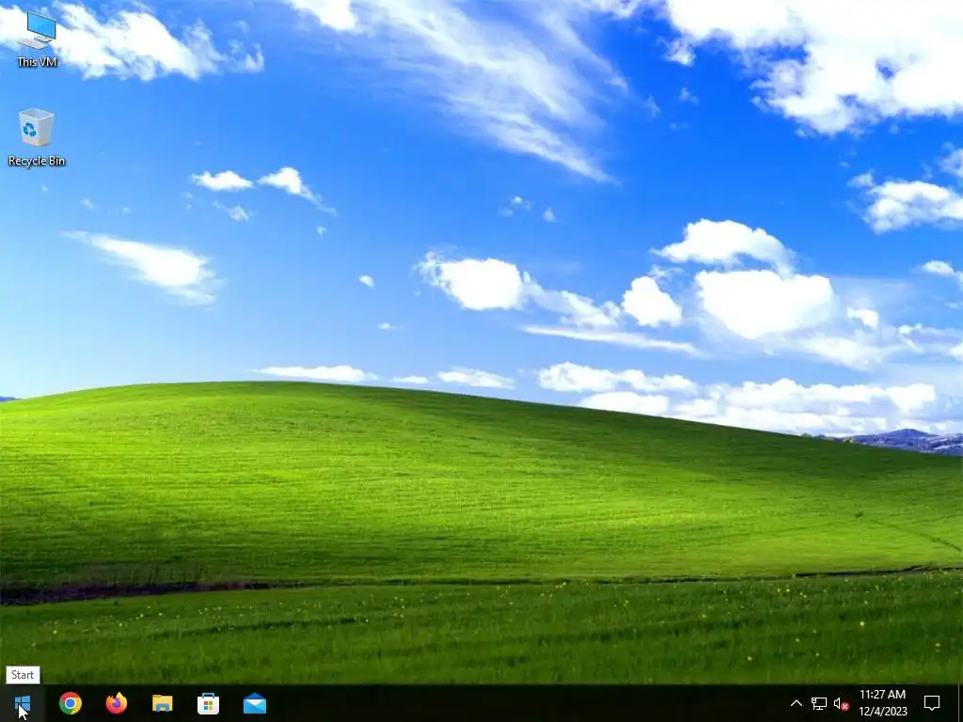The height and width of the screenshot is (722, 963).
Task: Open the clock showing 11:27 AM
Action: pos(882,703)
